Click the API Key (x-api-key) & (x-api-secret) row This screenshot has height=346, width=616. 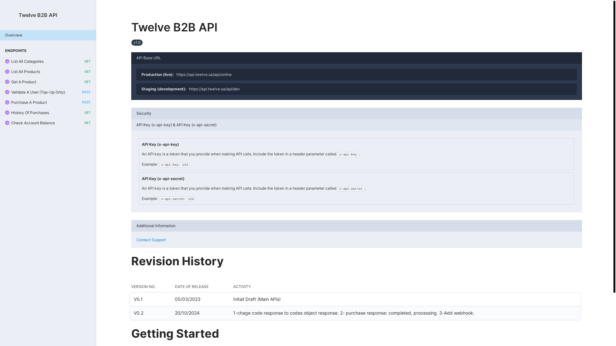pyautogui.click(x=356, y=125)
